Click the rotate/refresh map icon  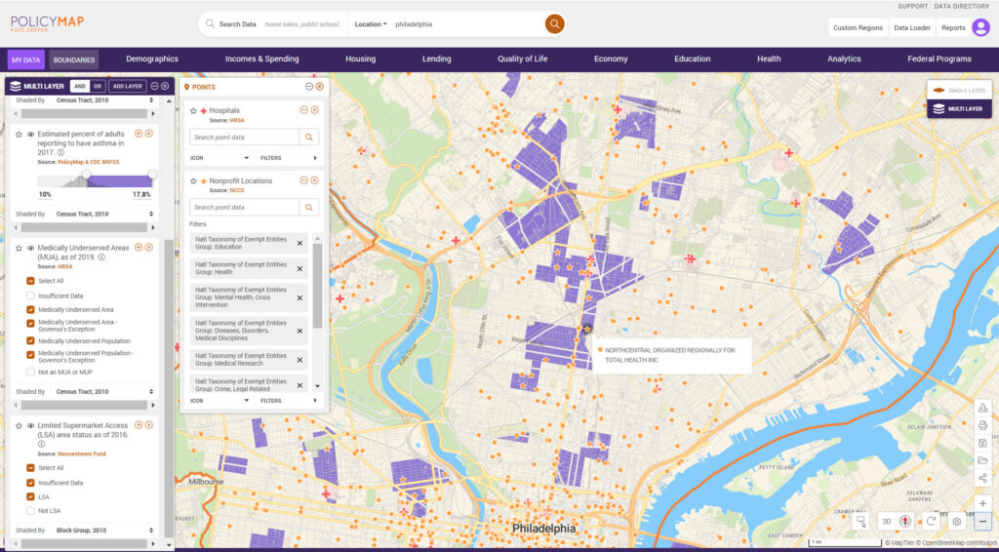click(931, 522)
